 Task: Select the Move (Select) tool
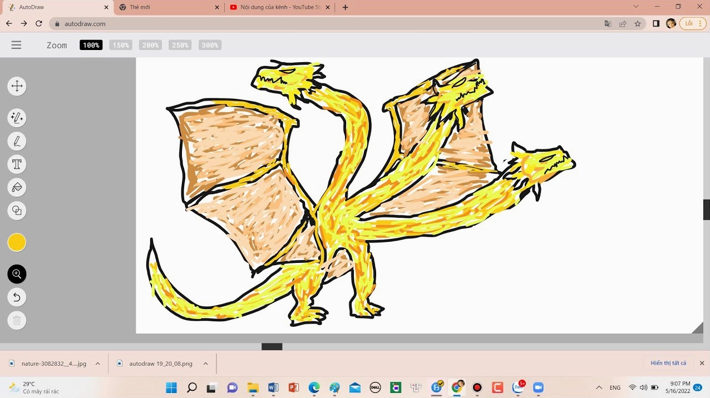[17, 86]
